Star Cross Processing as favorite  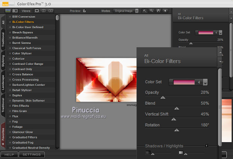[x=10, y=79]
